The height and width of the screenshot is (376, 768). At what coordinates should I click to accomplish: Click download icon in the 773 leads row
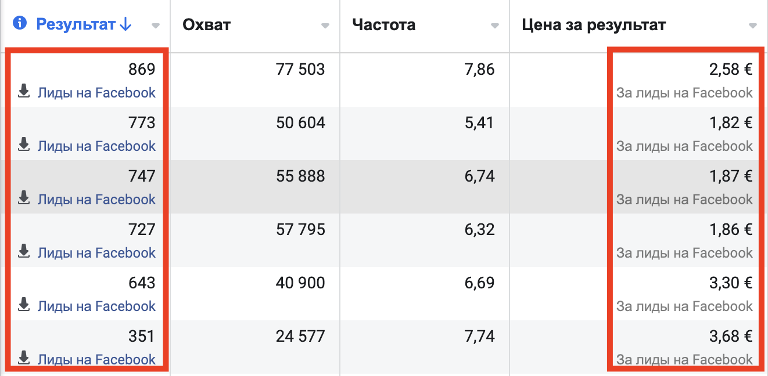click(x=24, y=145)
